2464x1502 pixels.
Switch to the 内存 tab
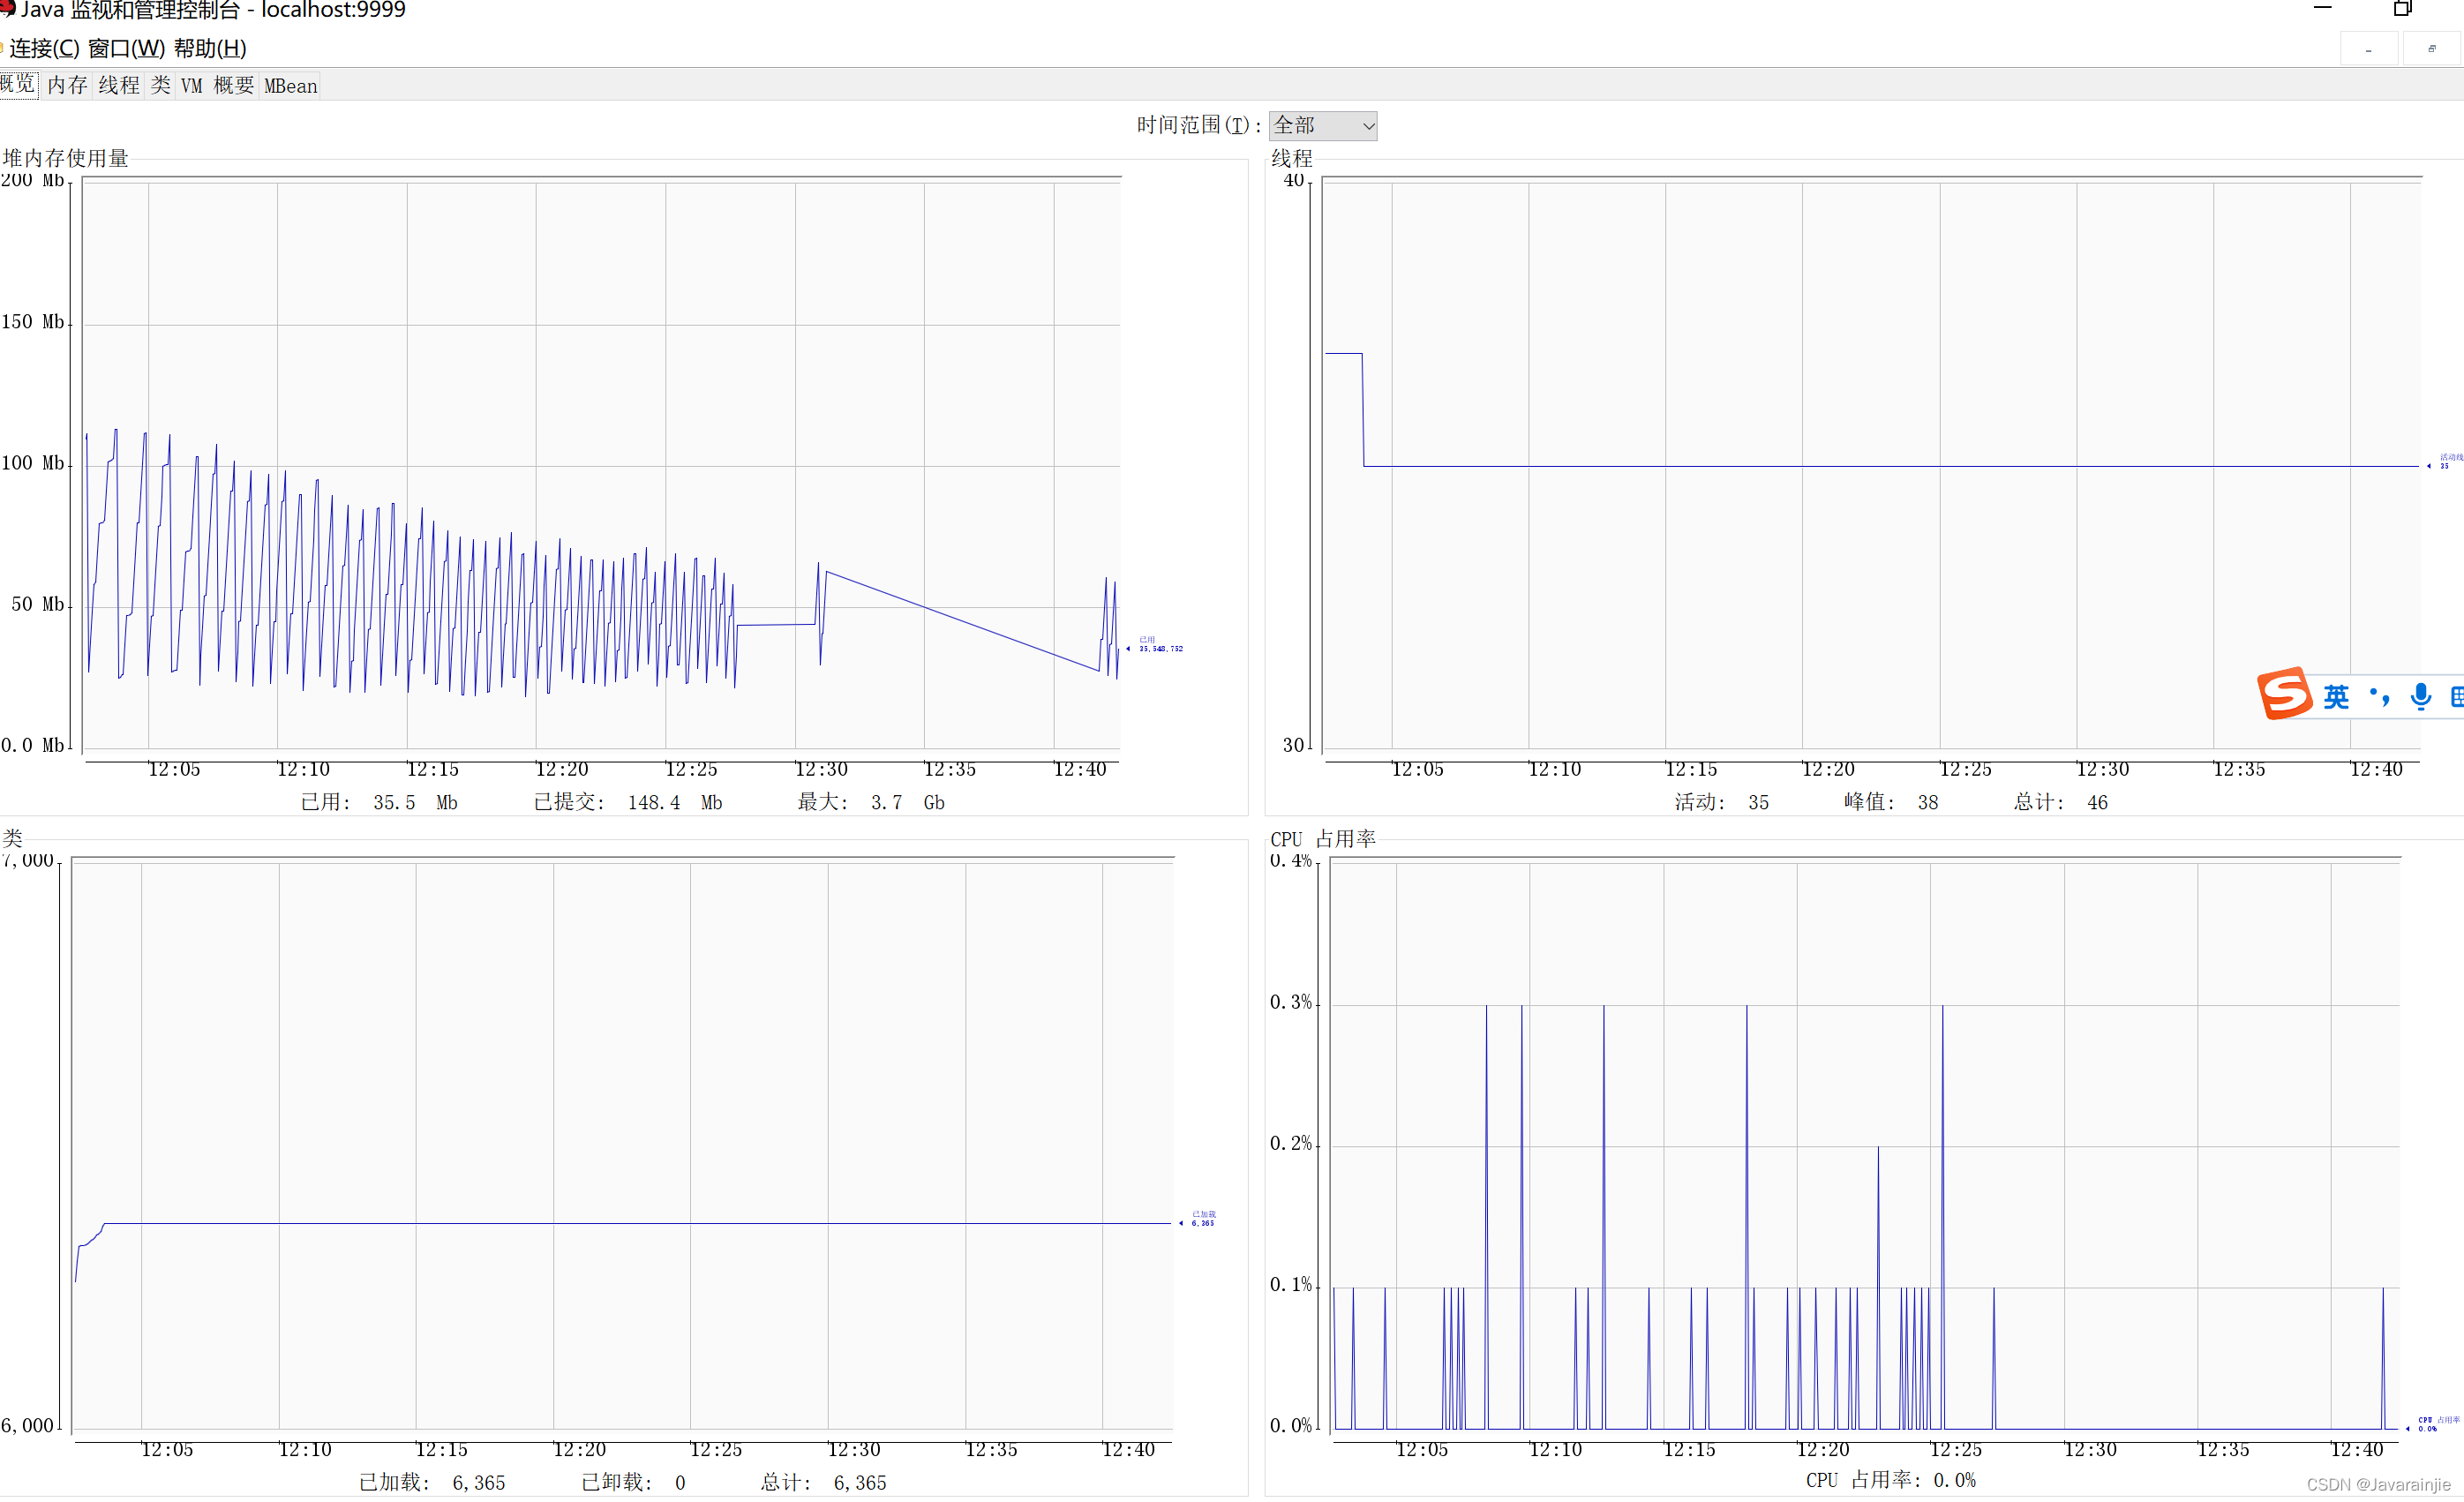[67, 85]
